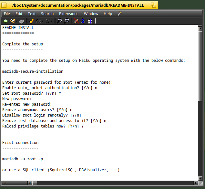Viewport: 205px width, 189px height.
Task: Click the horizontal scrollbar left arrow
Action: pyautogui.click(x=30, y=183)
